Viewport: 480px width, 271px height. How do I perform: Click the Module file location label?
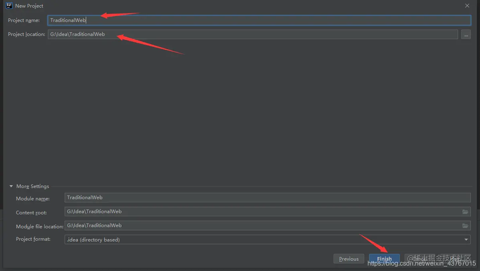(40, 227)
